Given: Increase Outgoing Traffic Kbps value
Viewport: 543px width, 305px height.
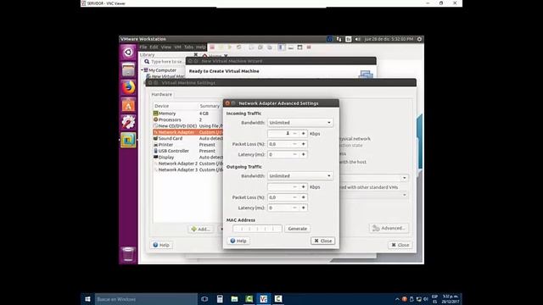Looking at the screenshot, I should (304, 186).
